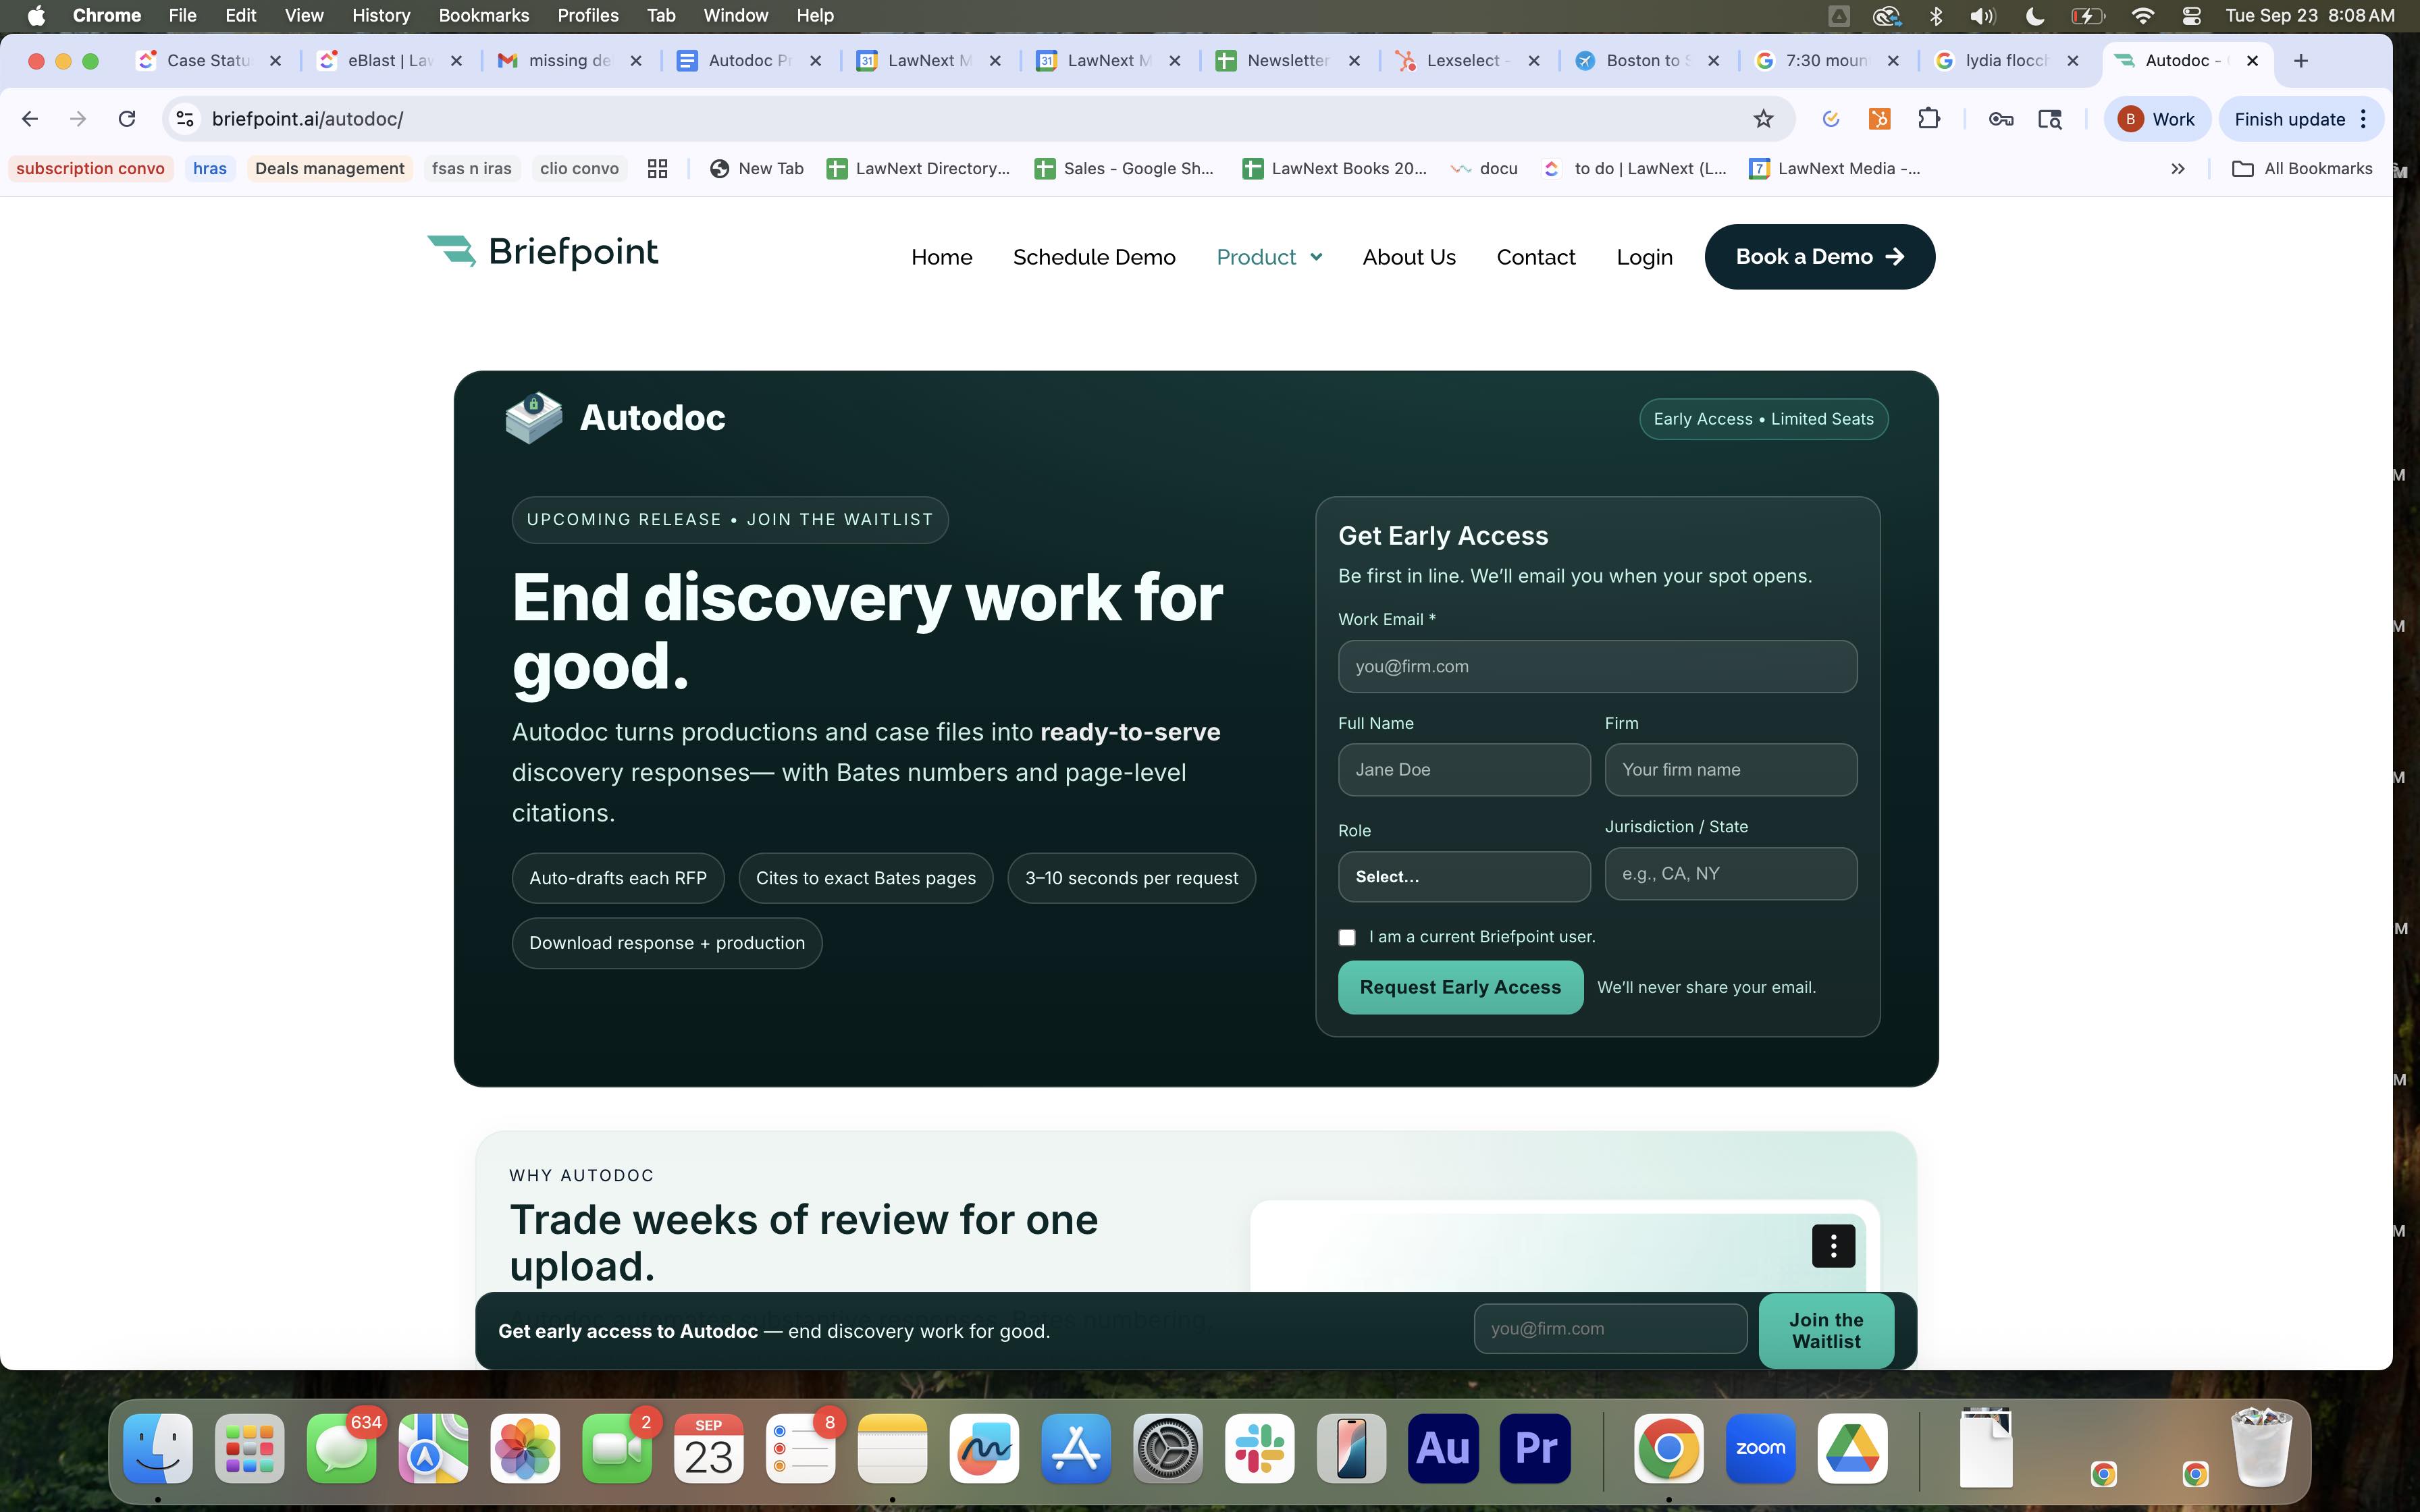Open the All Bookmarks folder

[2302, 169]
